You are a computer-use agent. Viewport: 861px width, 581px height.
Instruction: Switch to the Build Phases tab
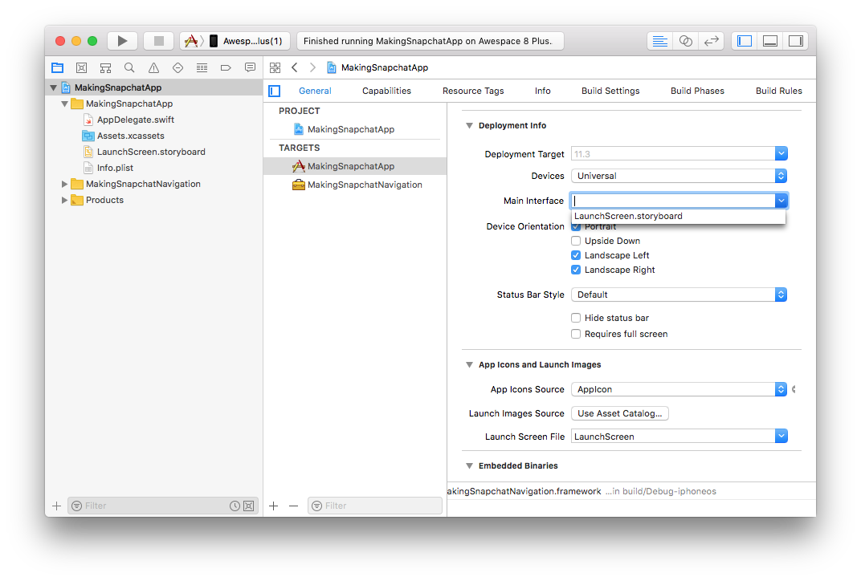[x=697, y=91]
